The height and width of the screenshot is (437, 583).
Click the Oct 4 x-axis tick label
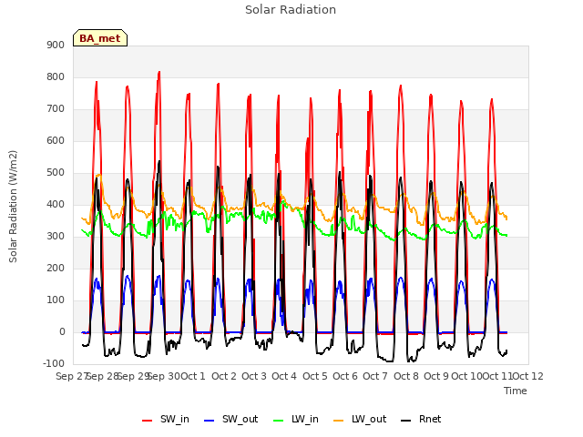[284, 376]
